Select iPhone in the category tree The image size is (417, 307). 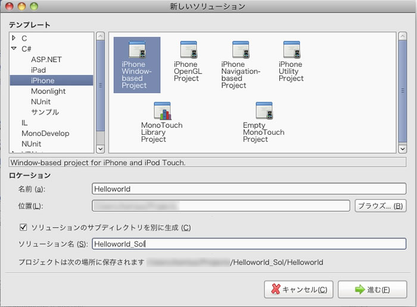51,80
